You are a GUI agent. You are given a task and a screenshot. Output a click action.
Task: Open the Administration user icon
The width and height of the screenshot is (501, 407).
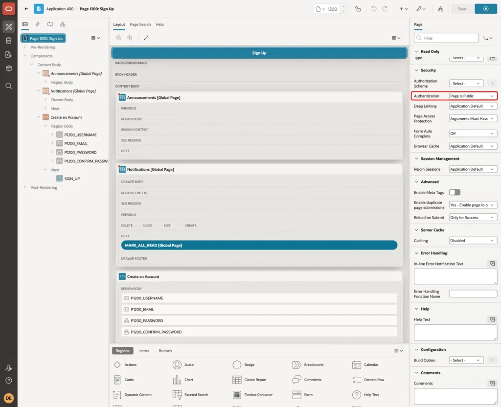click(9, 368)
